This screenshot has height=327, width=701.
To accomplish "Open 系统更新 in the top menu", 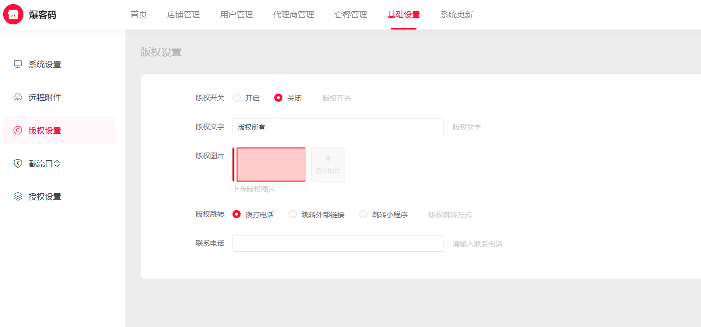I will point(457,15).
